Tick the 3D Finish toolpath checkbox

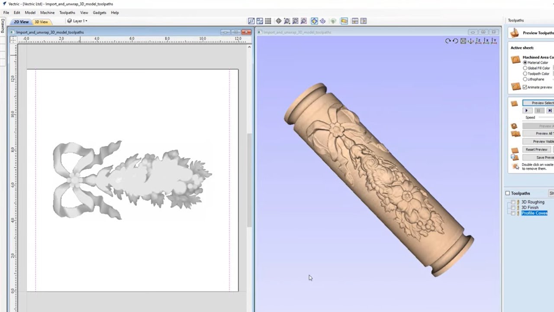pyautogui.click(x=513, y=208)
